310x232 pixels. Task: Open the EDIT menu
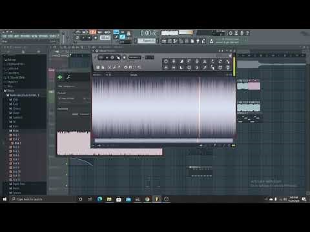point(10,36)
